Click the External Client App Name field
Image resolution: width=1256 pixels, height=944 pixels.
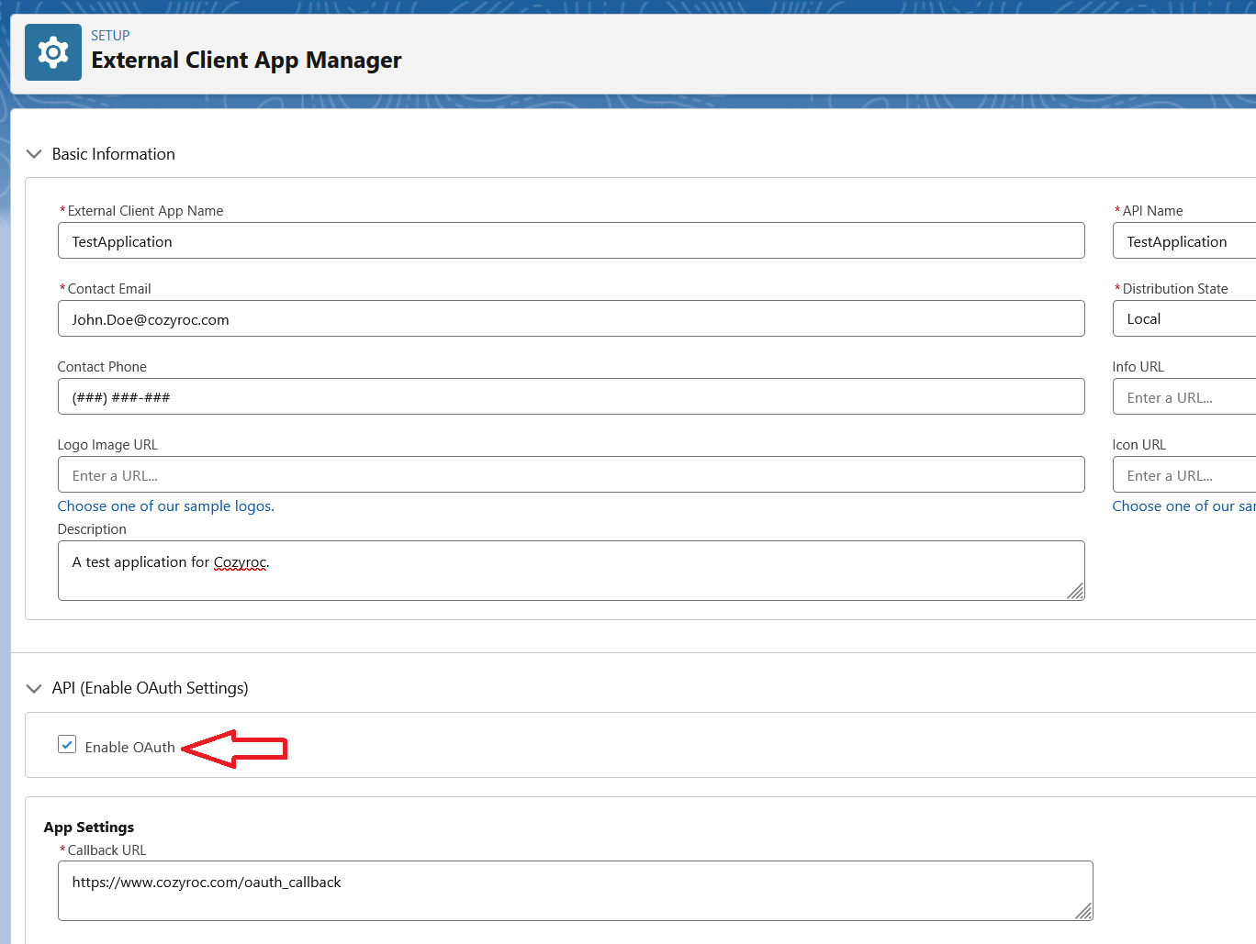tap(570, 241)
